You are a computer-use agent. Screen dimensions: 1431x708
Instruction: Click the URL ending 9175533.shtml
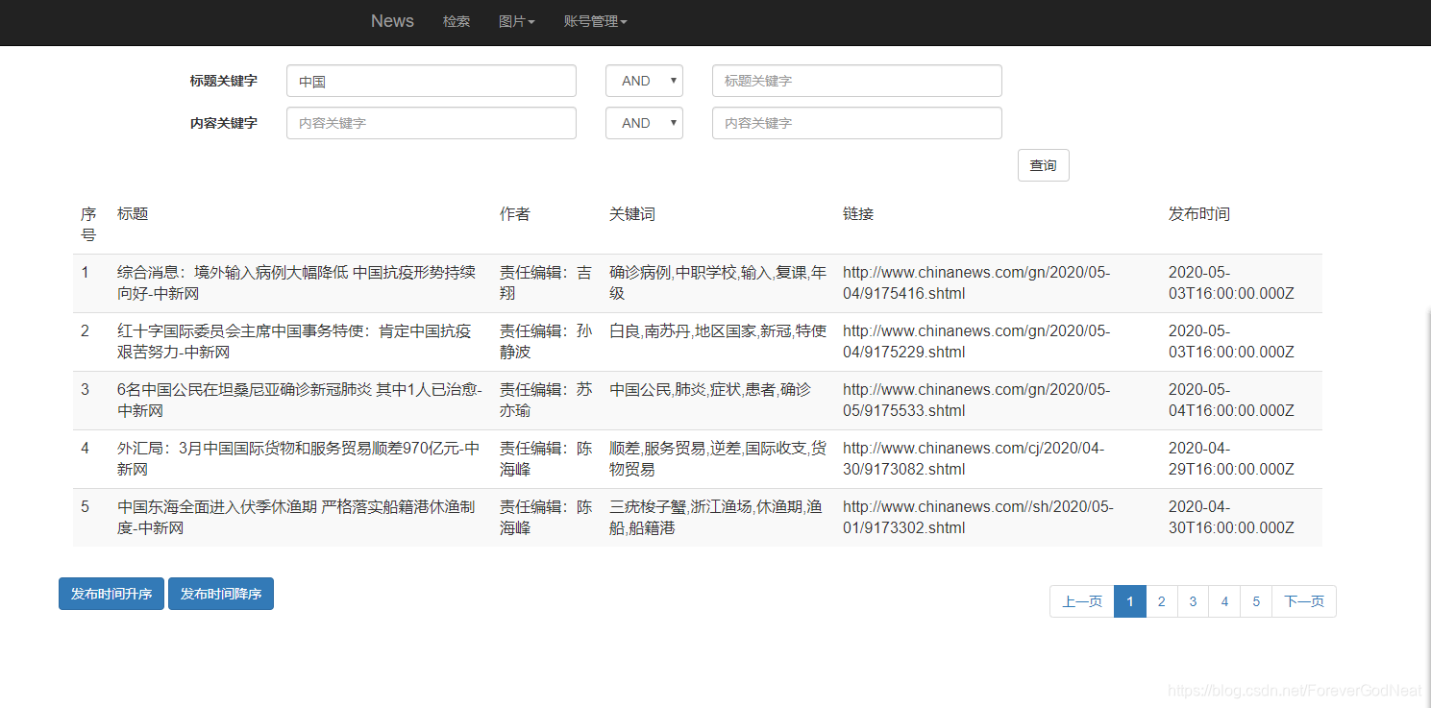click(976, 400)
